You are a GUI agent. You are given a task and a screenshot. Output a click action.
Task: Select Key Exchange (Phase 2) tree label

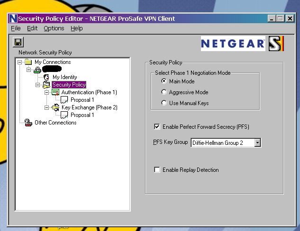coord(90,107)
